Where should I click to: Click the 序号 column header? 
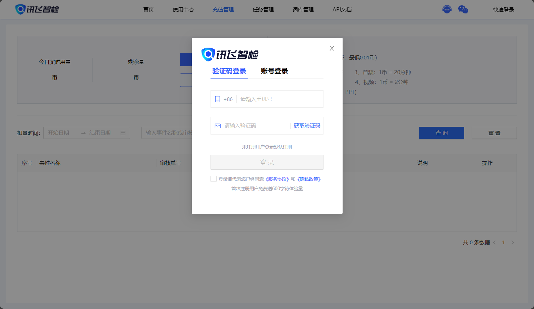[x=27, y=163]
